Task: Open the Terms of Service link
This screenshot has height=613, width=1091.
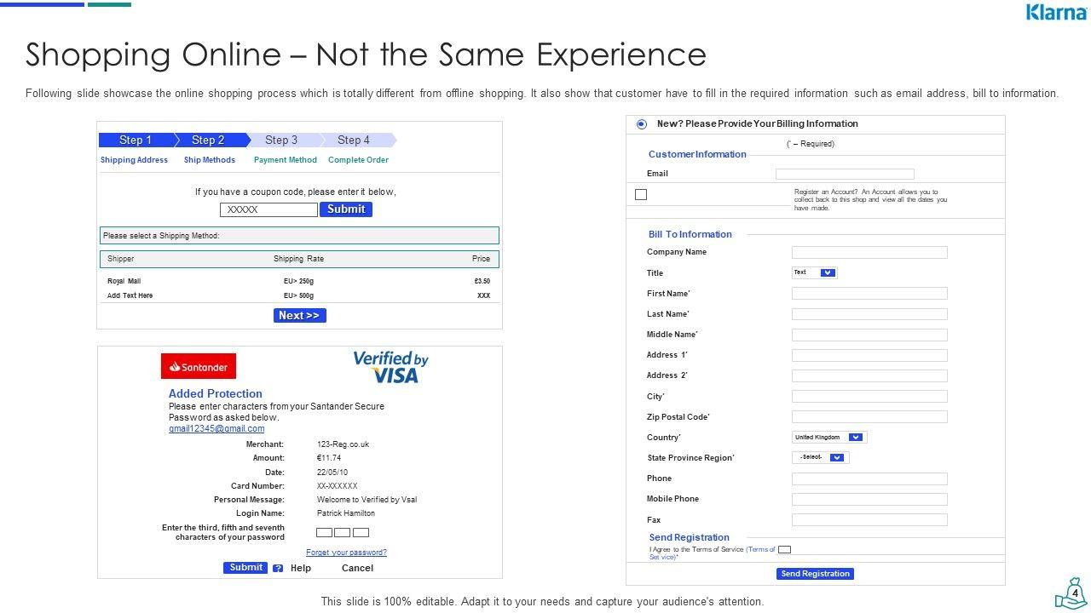Action: pyautogui.click(x=712, y=553)
